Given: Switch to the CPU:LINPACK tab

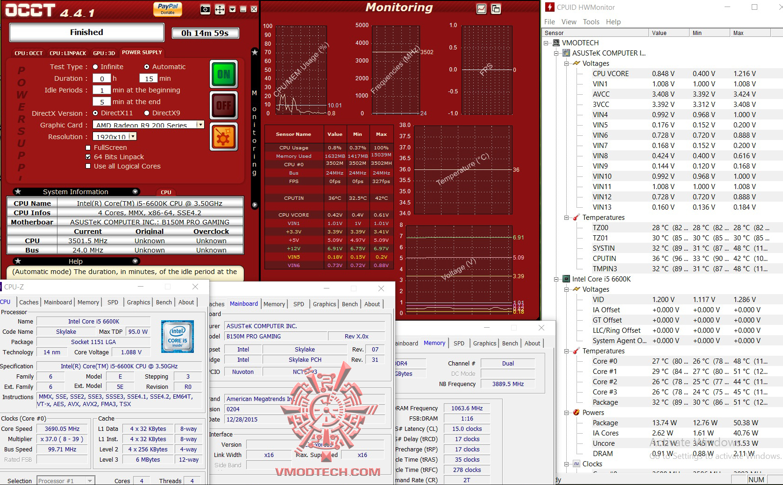Looking at the screenshot, I should [x=68, y=53].
